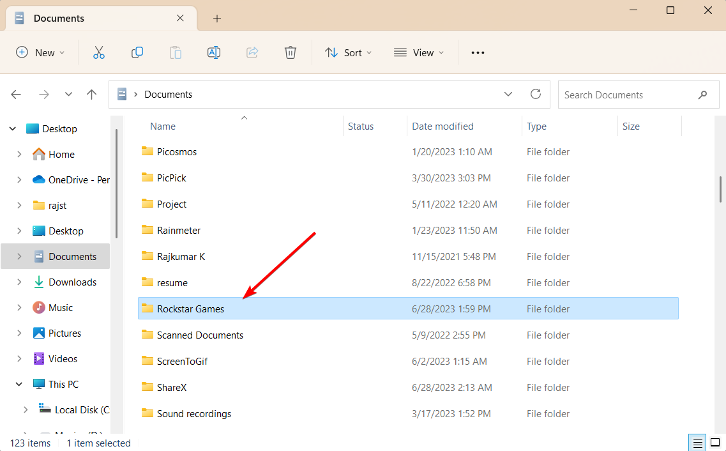Click the Delete trash can icon
The width and height of the screenshot is (726, 451).
click(x=291, y=52)
